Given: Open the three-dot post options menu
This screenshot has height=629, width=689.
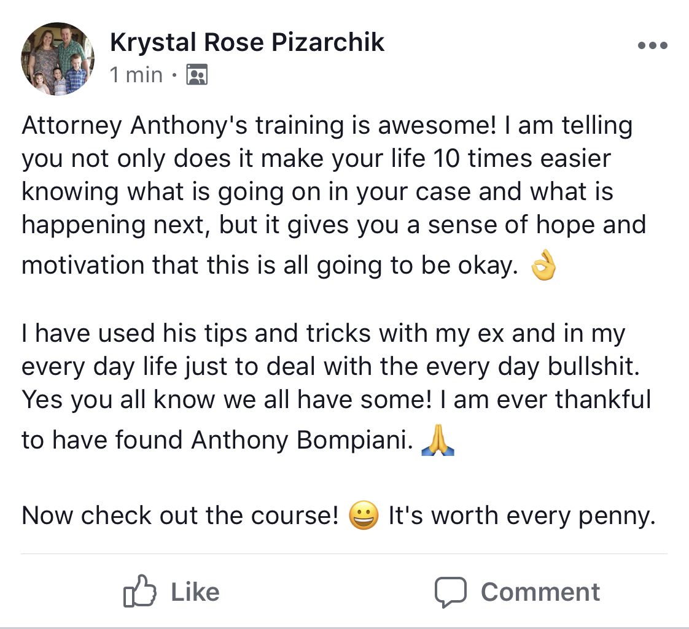Looking at the screenshot, I should 653,45.
